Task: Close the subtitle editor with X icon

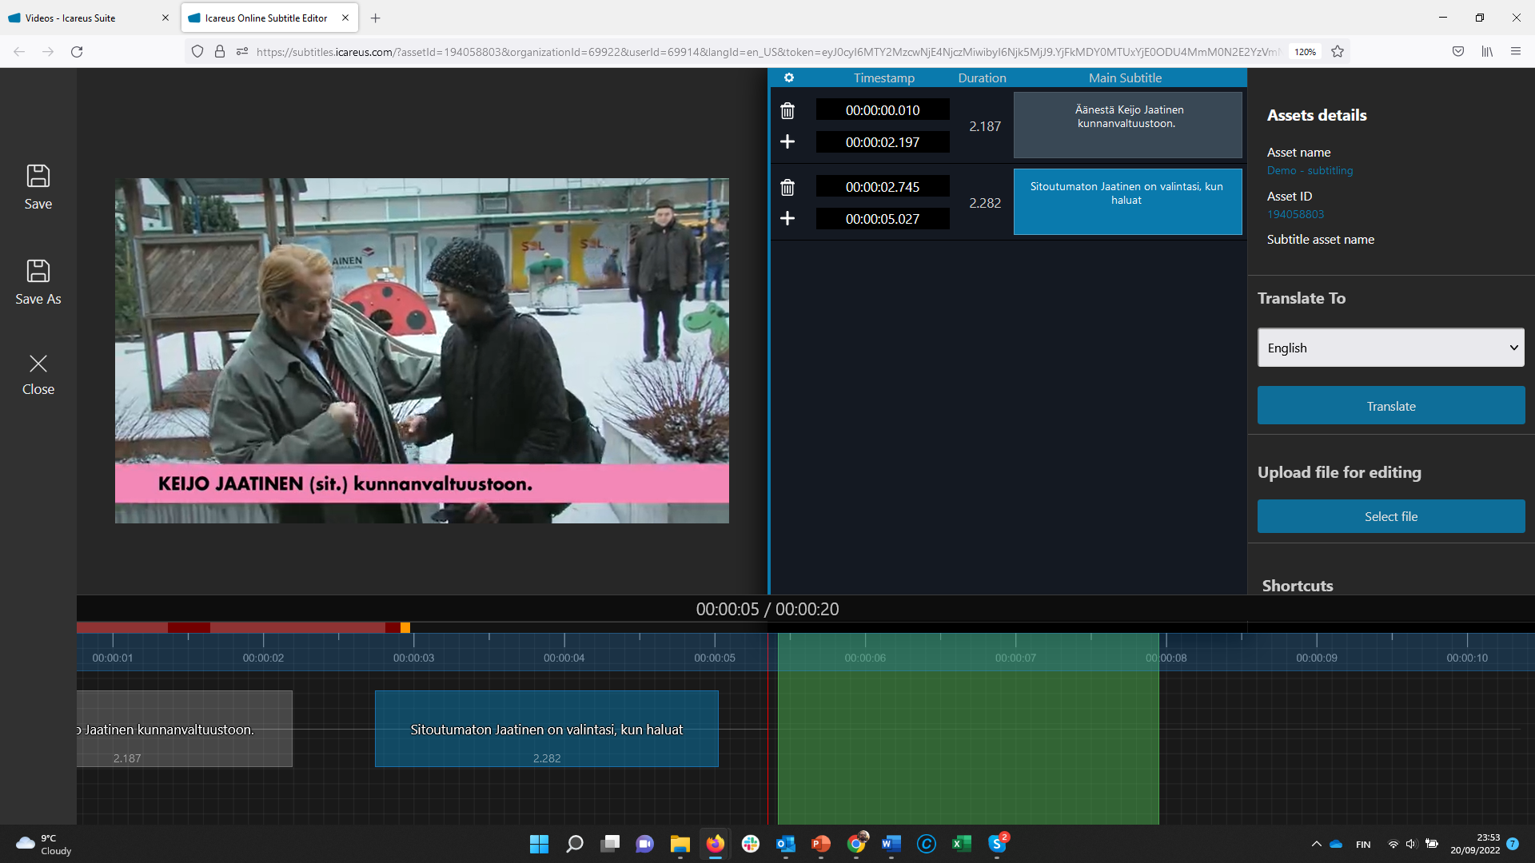Action: click(38, 364)
